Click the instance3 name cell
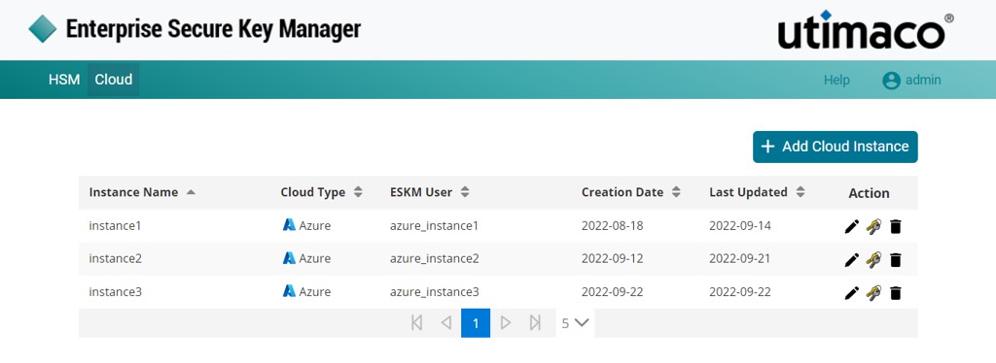 116,292
